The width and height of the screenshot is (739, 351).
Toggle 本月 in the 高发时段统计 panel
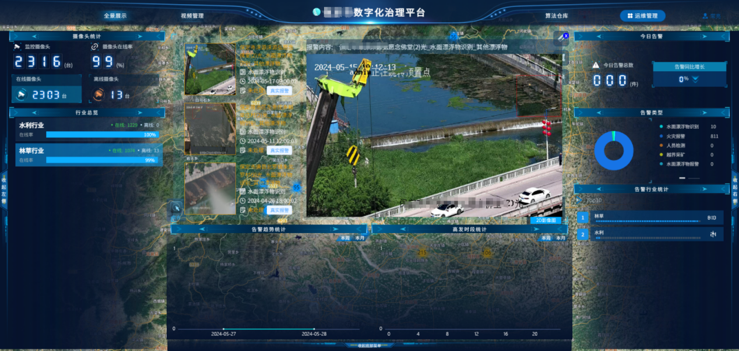click(x=560, y=238)
